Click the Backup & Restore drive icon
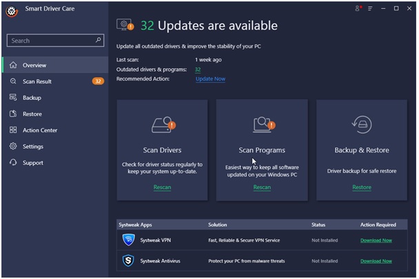419x279 pixels. pos(361,125)
